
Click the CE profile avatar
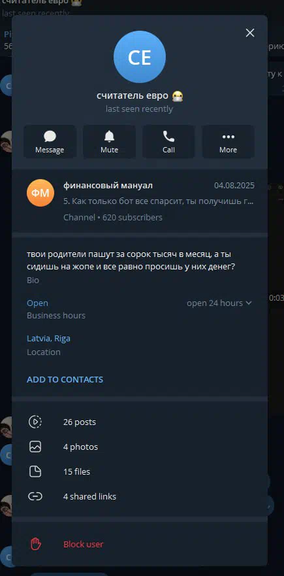click(140, 57)
